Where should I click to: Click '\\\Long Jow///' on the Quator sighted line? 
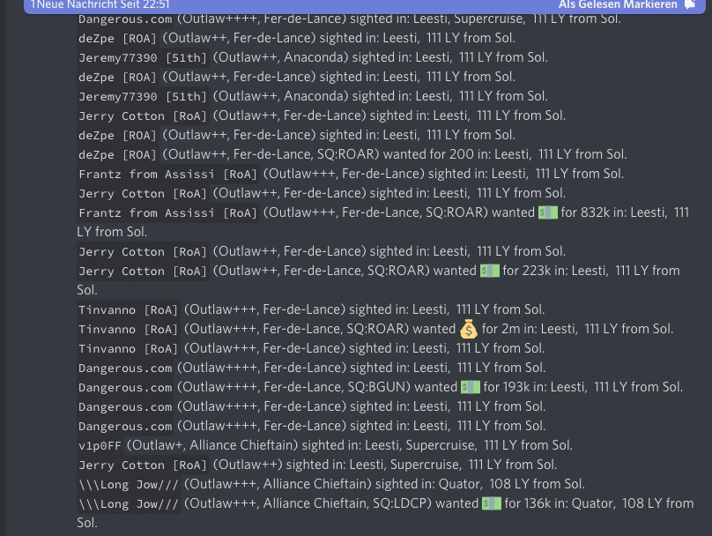click(x=129, y=484)
